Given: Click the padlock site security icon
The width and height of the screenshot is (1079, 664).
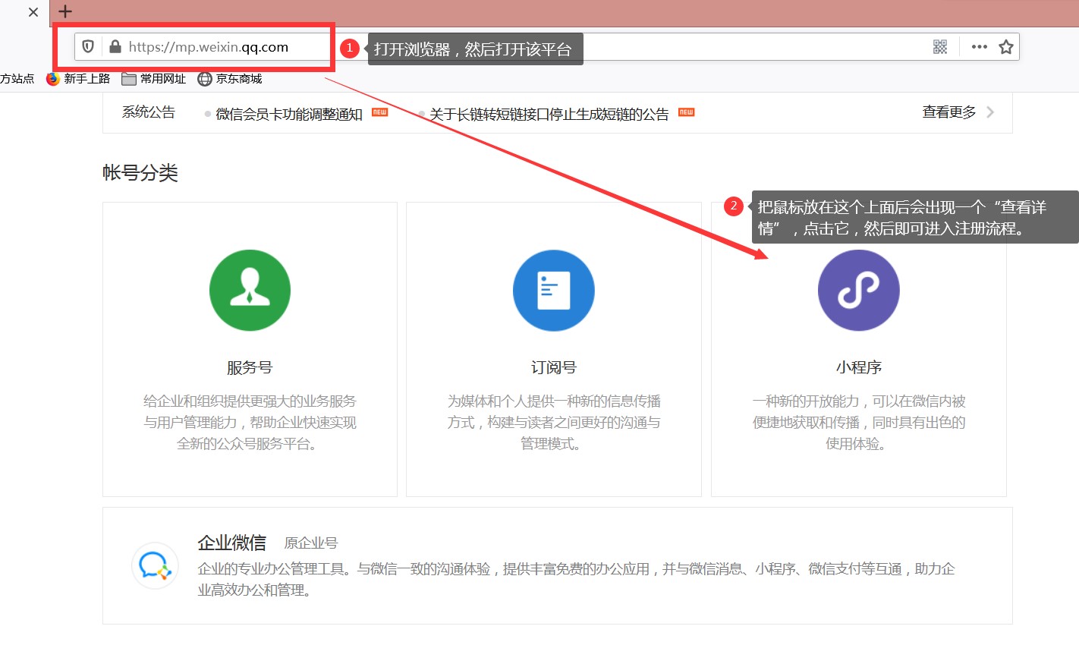Looking at the screenshot, I should [x=115, y=46].
